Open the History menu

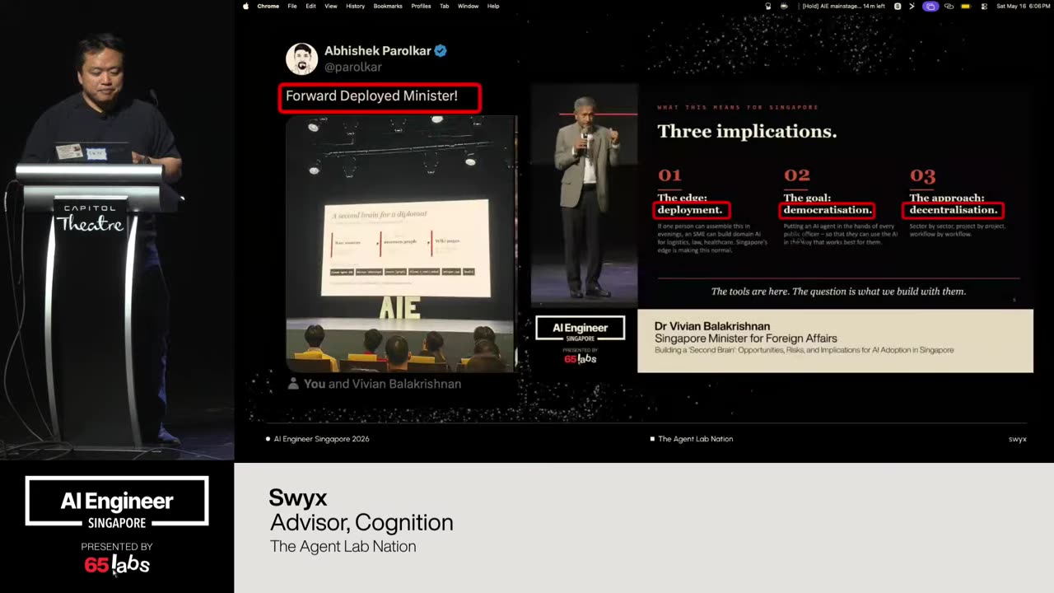click(x=355, y=6)
